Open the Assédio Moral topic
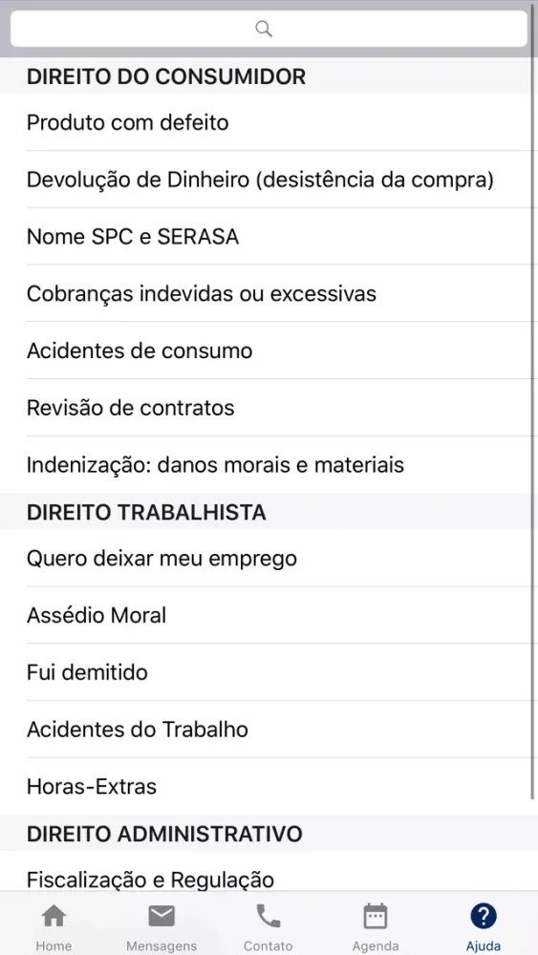 (x=269, y=615)
